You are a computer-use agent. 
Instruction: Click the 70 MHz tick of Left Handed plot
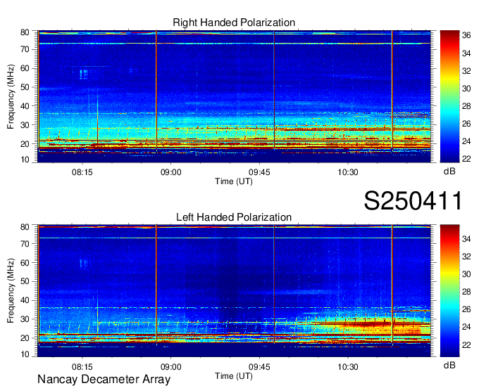(x=25, y=243)
